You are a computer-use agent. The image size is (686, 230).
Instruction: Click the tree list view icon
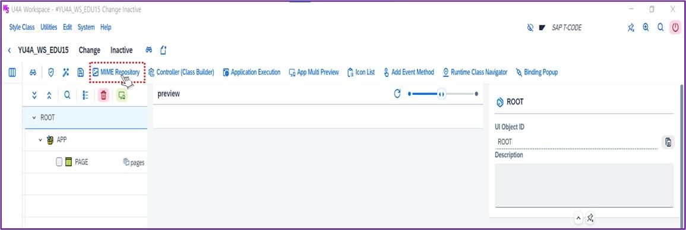tap(86, 95)
